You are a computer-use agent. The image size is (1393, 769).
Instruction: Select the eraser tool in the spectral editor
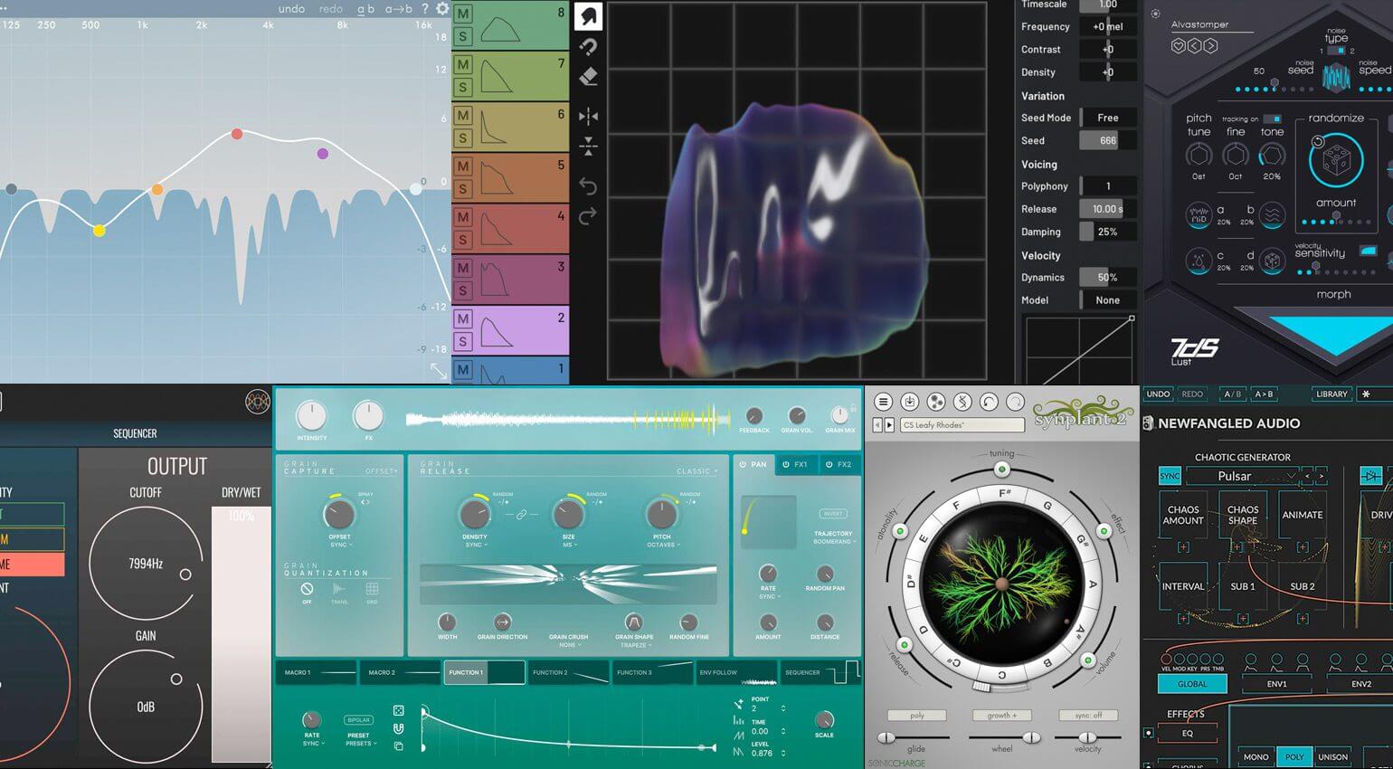[x=588, y=77]
